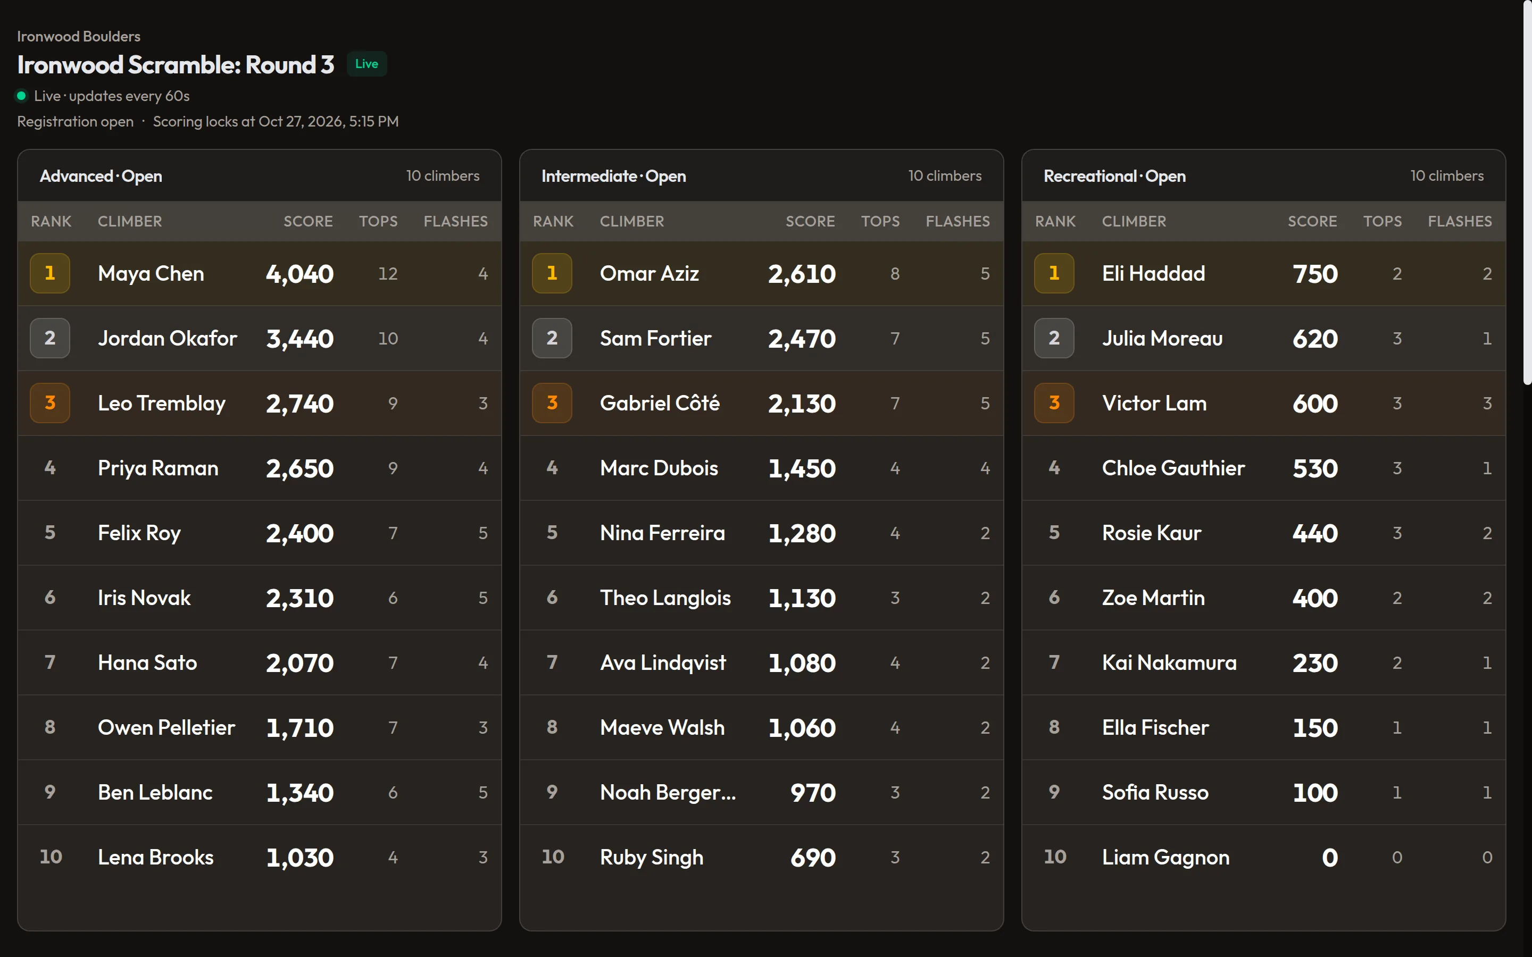Select the bronze rank 3 badge for Gabriel Côté
The height and width of the screenshot is (957, 1532).
(x=552, y=403)
